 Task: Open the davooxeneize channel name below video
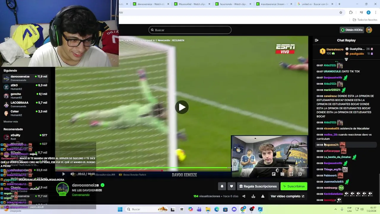[x=85, y=185]
